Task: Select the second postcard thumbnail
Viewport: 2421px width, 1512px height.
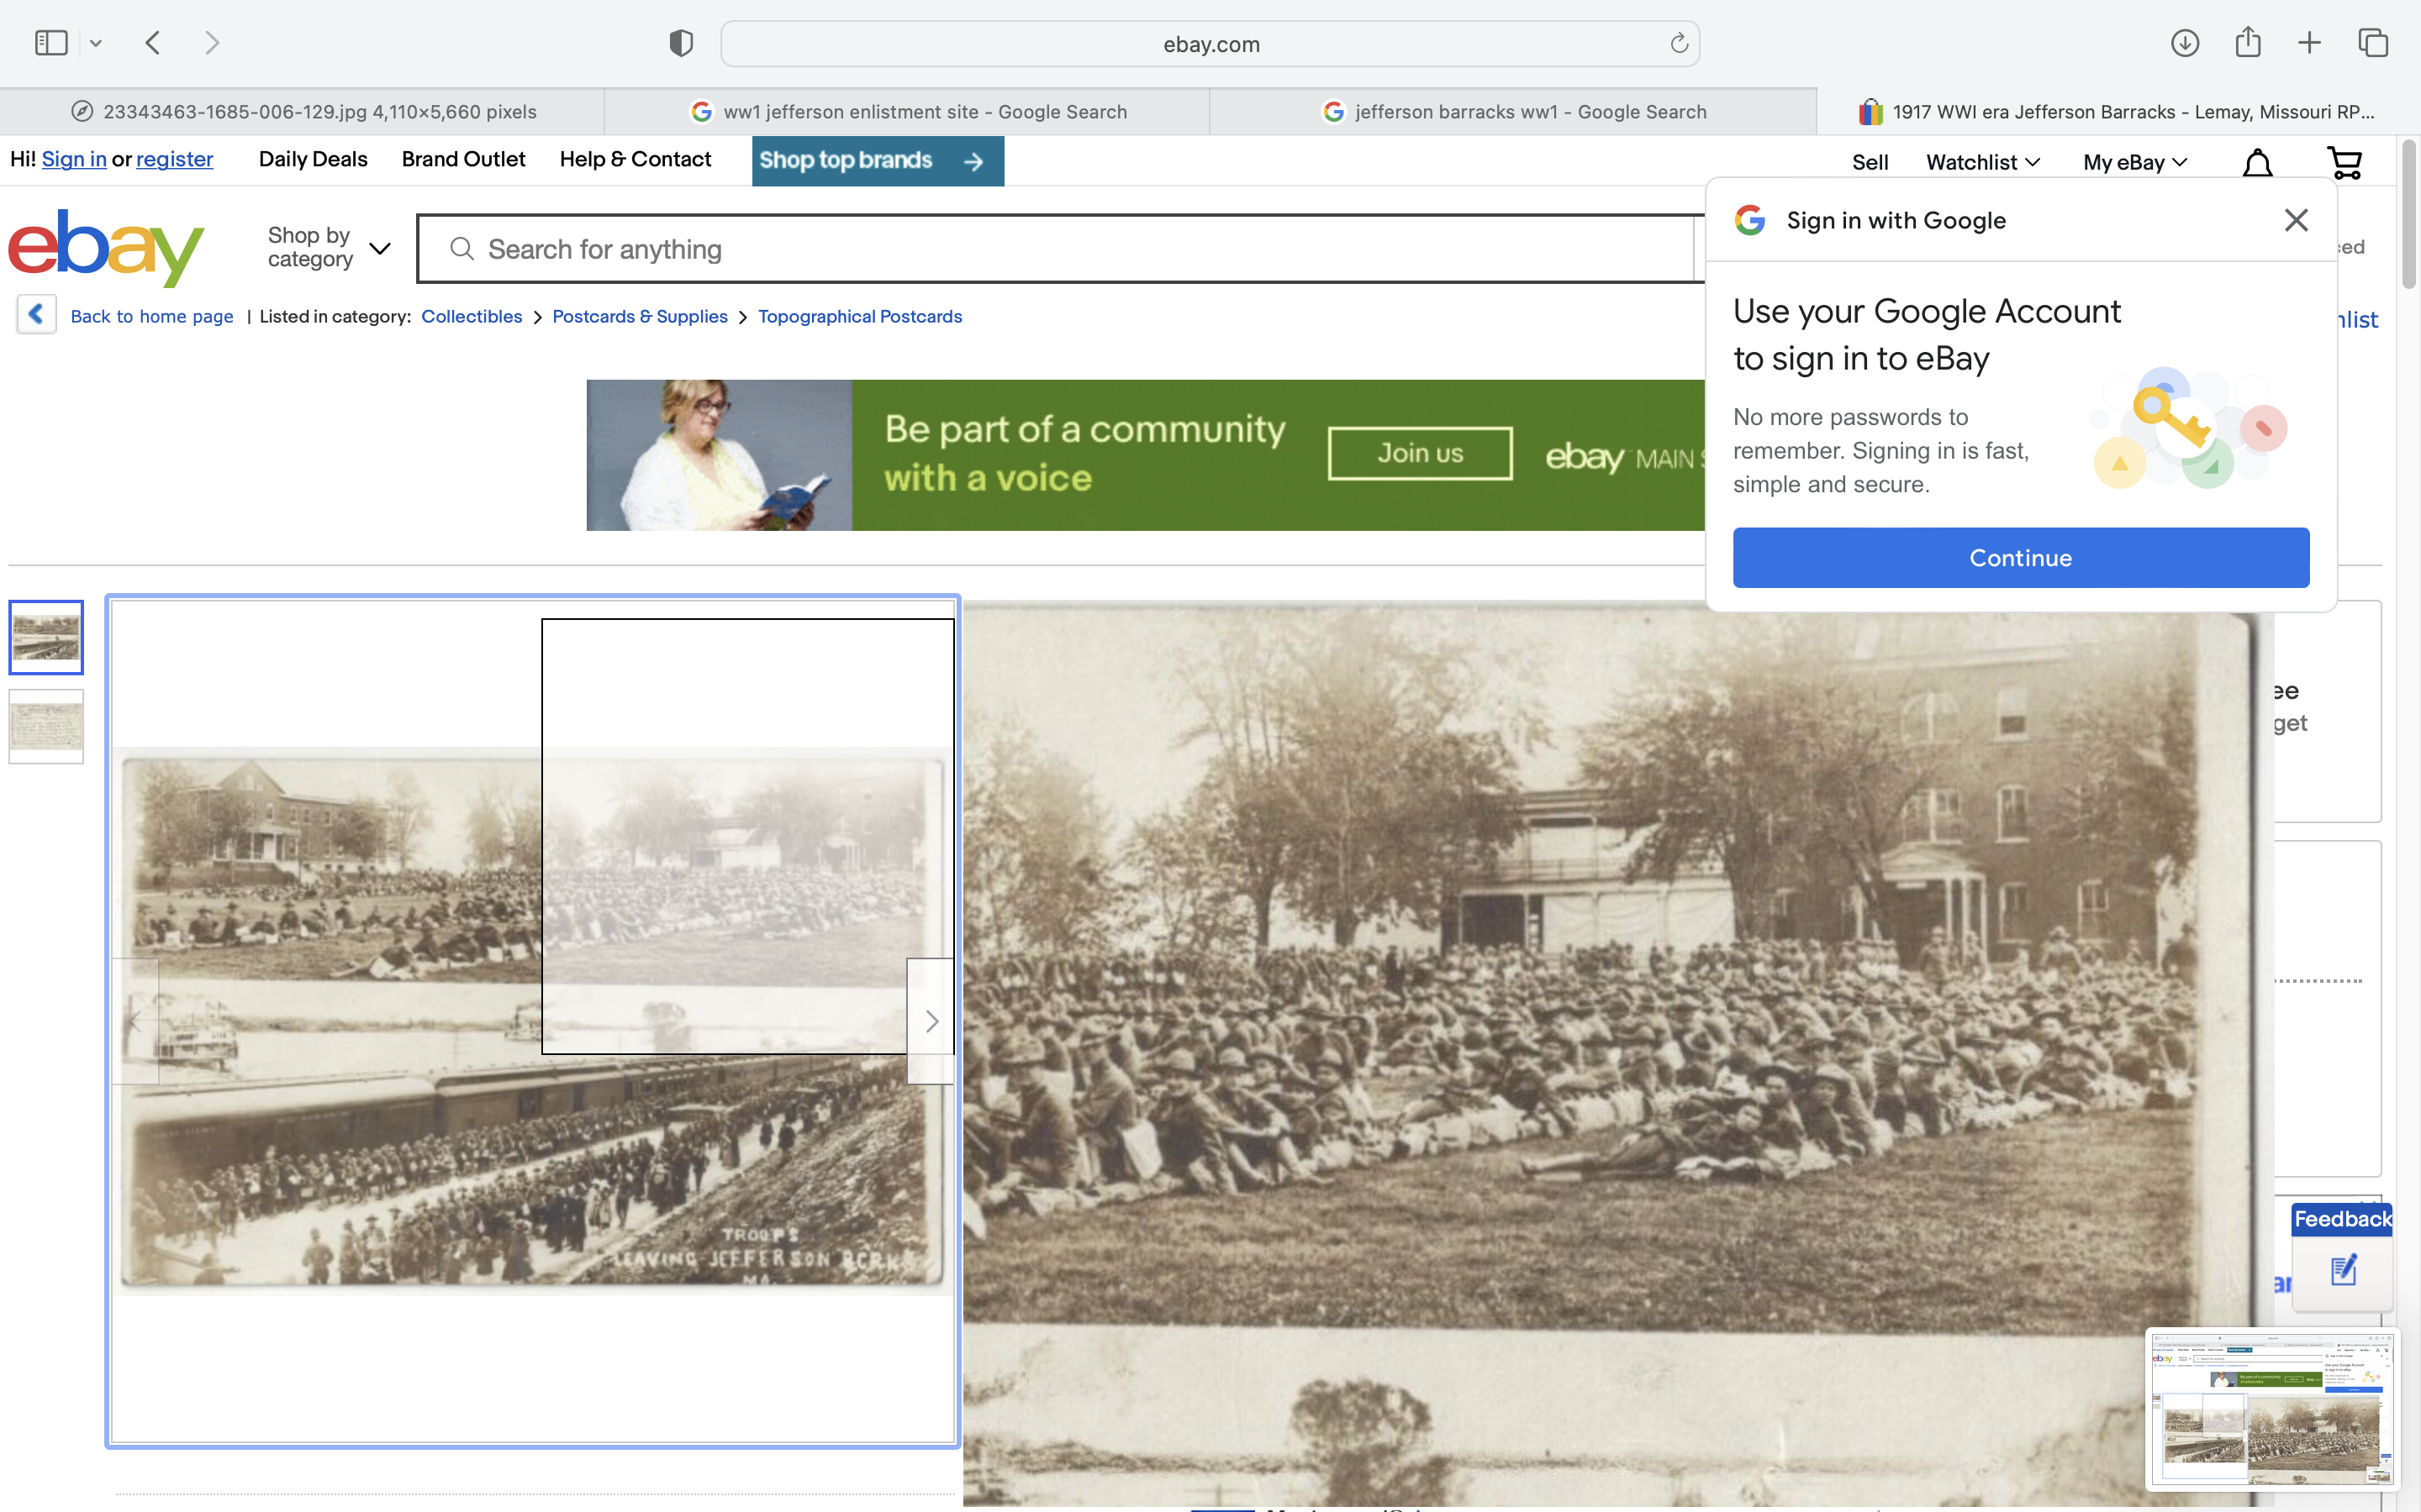Action: pyautogui.click(x=46, y=726)
